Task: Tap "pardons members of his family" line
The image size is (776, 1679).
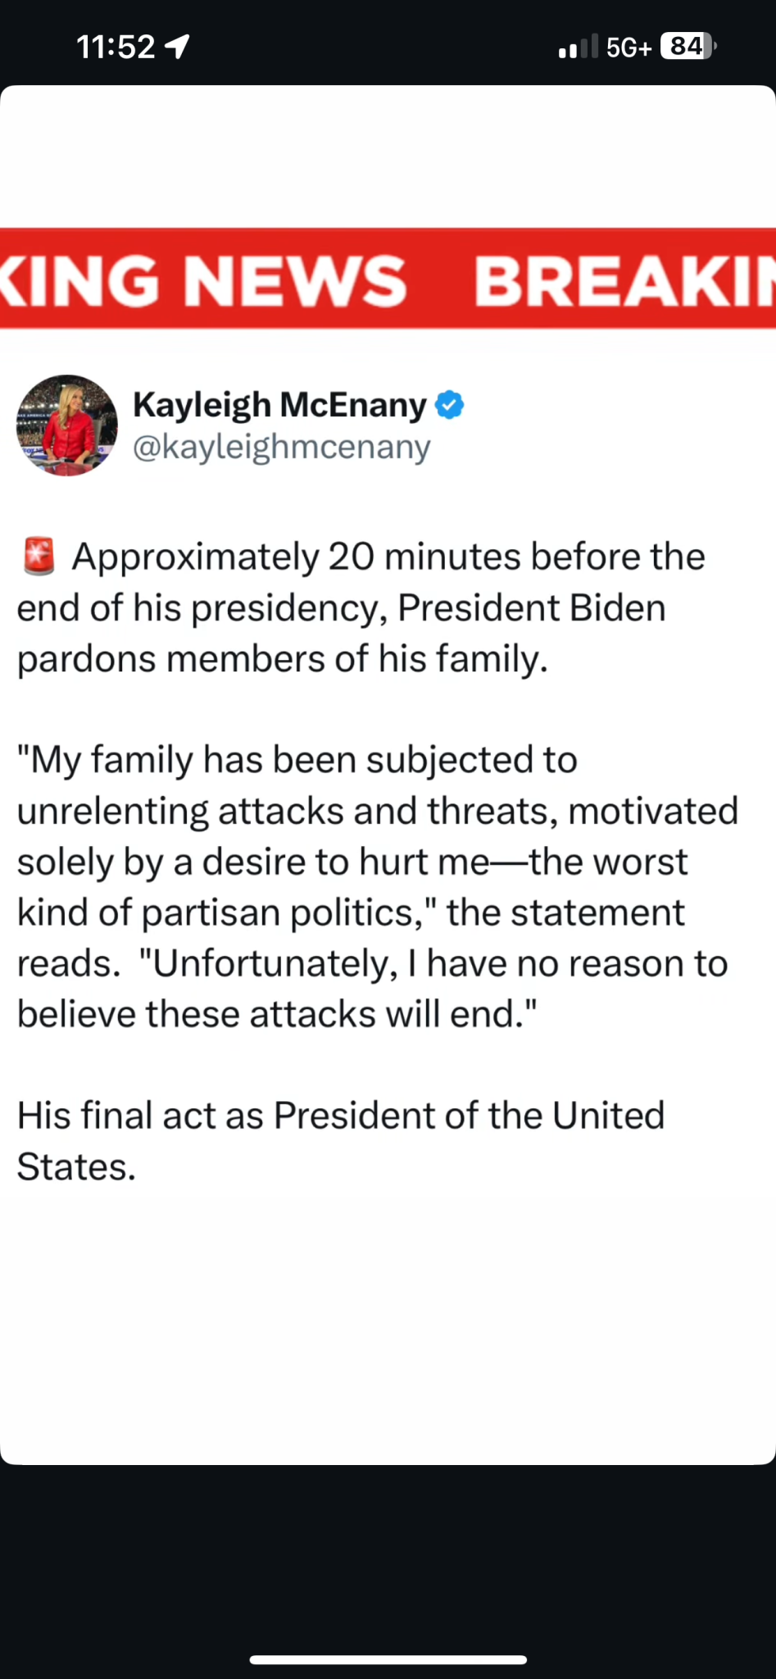Action: click(x=282, y=659)
